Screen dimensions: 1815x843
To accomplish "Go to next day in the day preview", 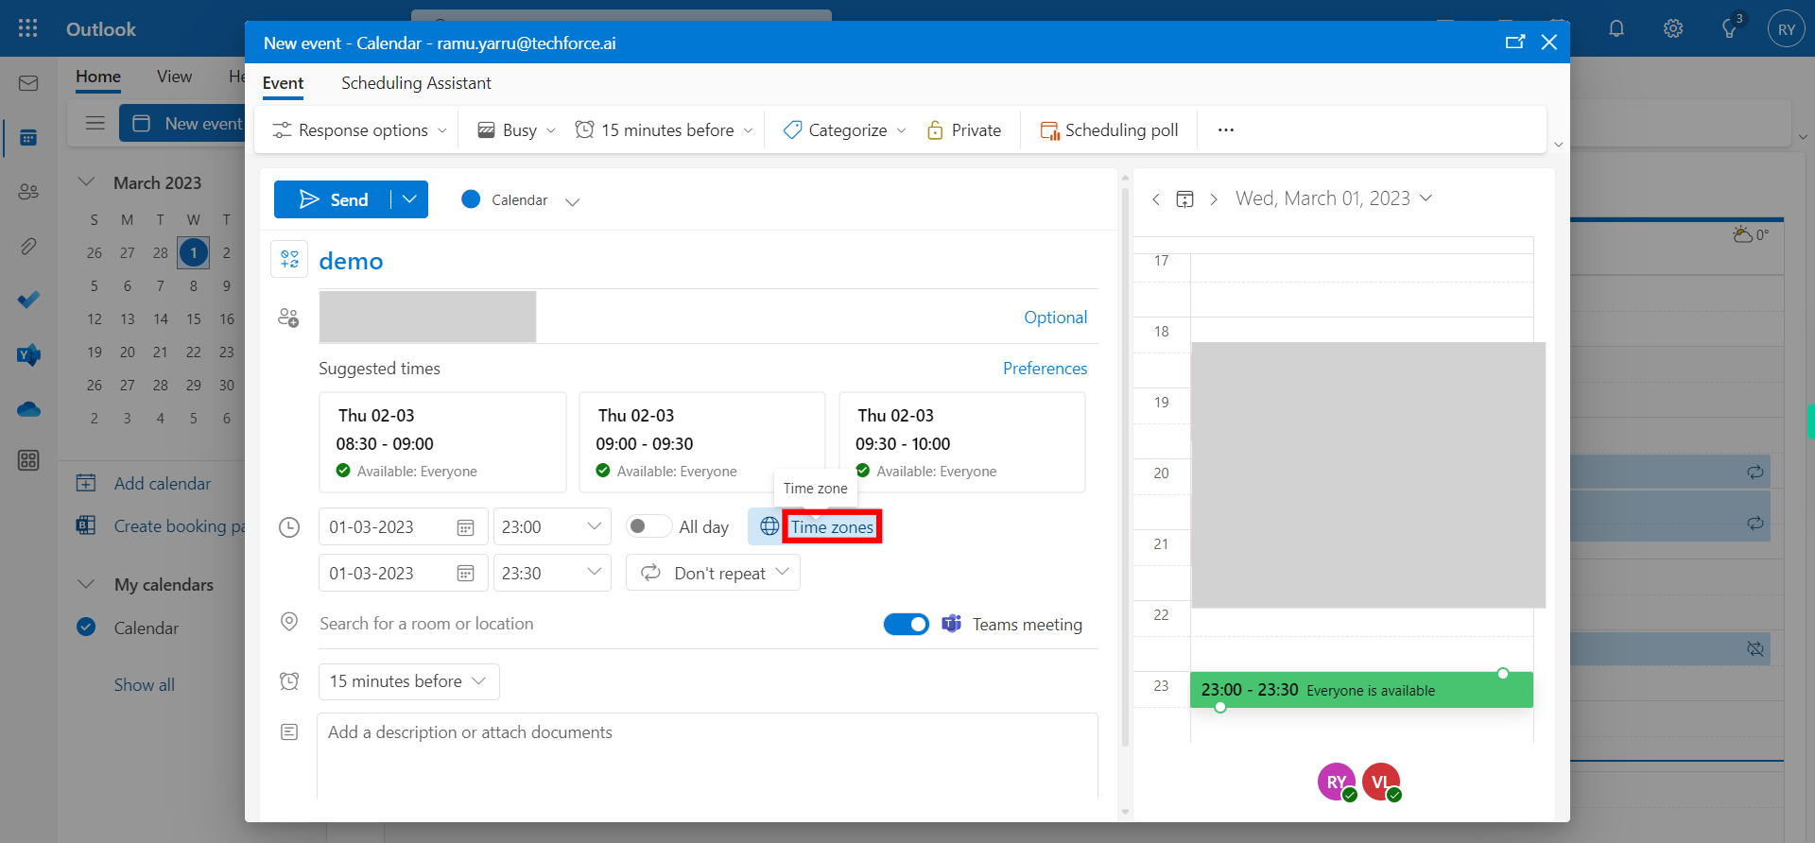I will [x=1214, y=199].
